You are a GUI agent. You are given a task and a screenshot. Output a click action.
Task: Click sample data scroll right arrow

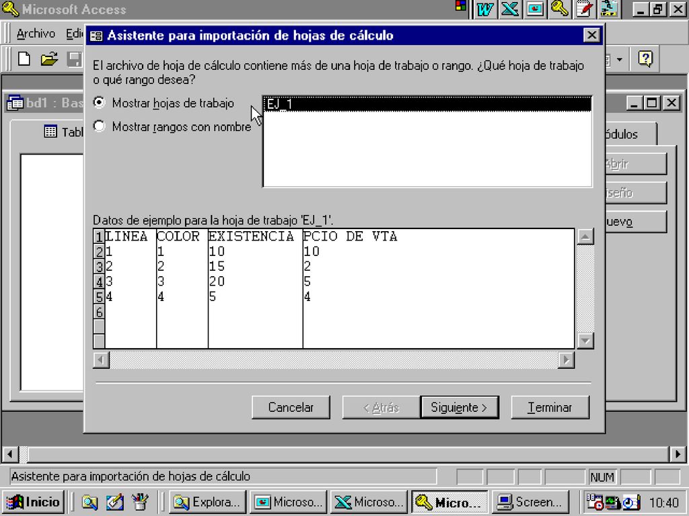click(566, 360)
